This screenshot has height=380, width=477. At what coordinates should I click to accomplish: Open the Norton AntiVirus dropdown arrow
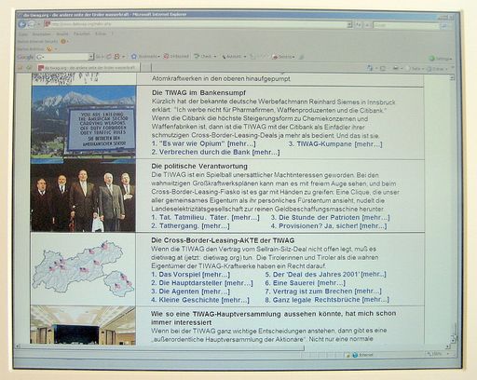pyautogui.click(x=56, y=49)
